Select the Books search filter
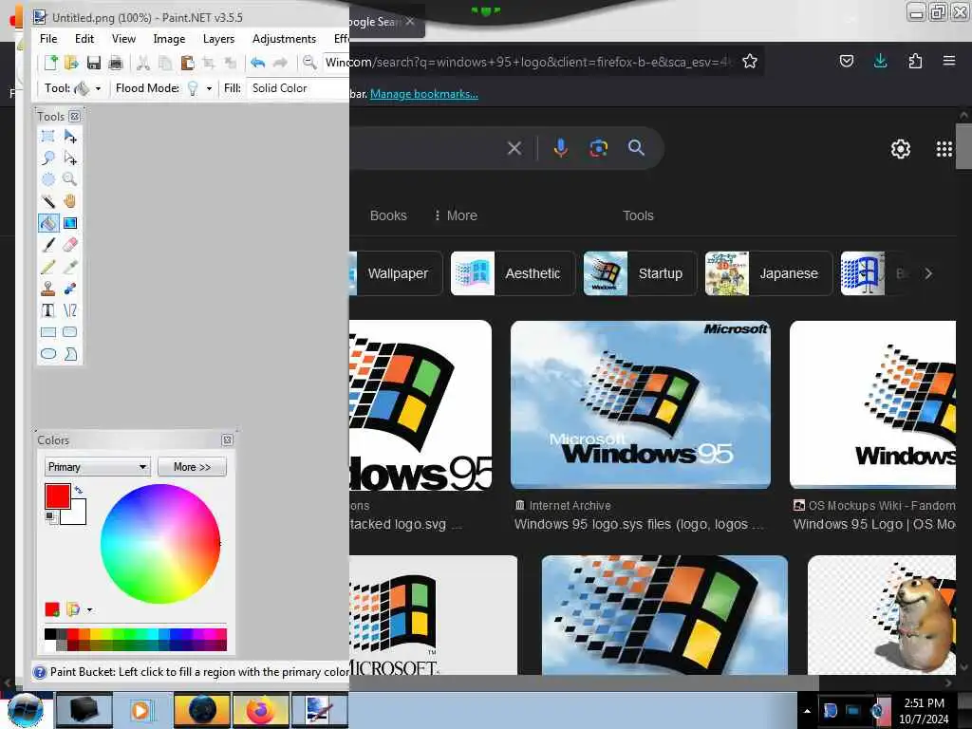The image size is (972, 729). (388, 215)
